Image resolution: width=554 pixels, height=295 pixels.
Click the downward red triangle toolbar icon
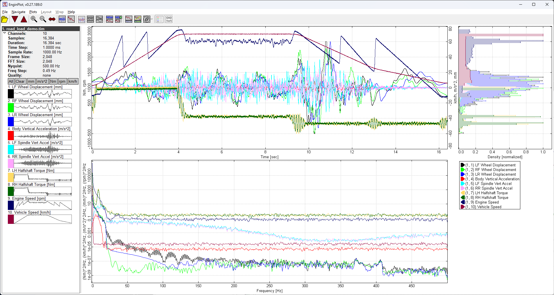point(15,19)
